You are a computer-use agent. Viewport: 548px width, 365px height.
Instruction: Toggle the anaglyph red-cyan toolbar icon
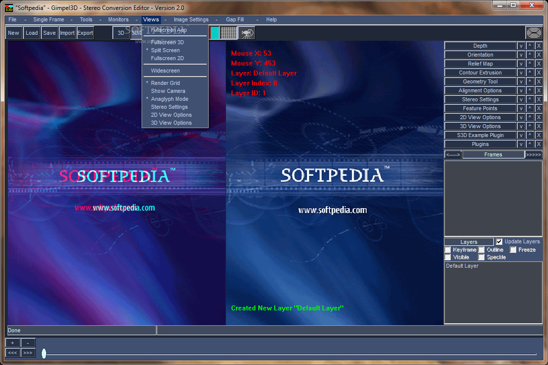click(x=214, y=33)
